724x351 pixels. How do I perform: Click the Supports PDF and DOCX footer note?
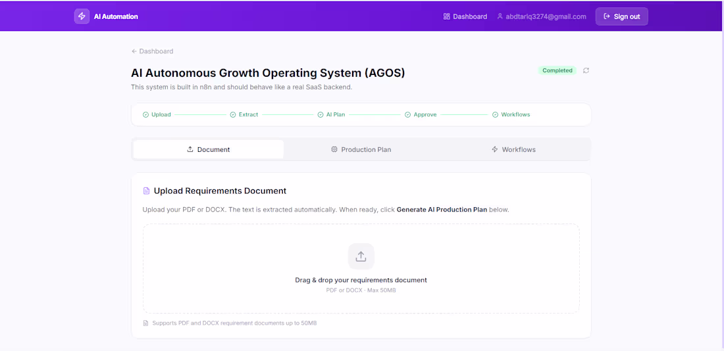234,323
